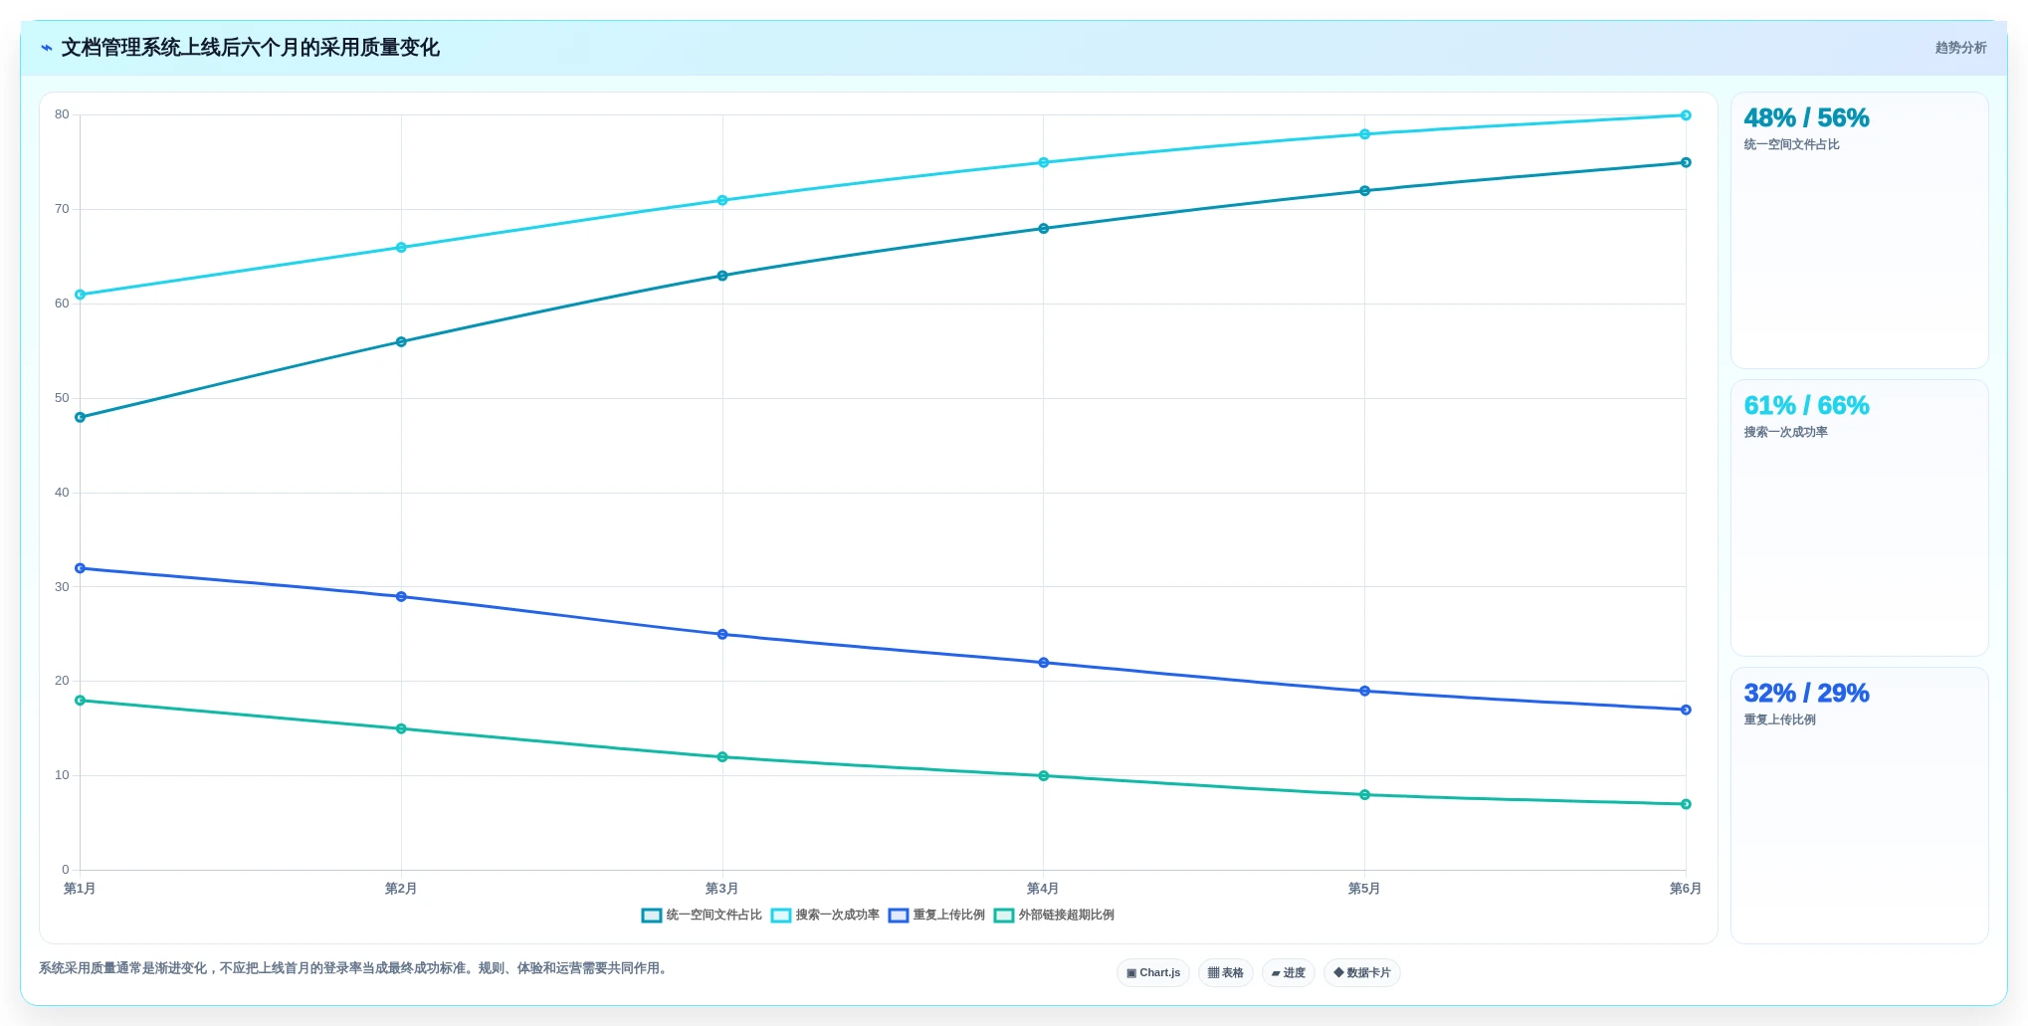Click the 第6月 point at 17 on 重复上传比例
The image size is (2028, 1026).
pos(1686,710)
